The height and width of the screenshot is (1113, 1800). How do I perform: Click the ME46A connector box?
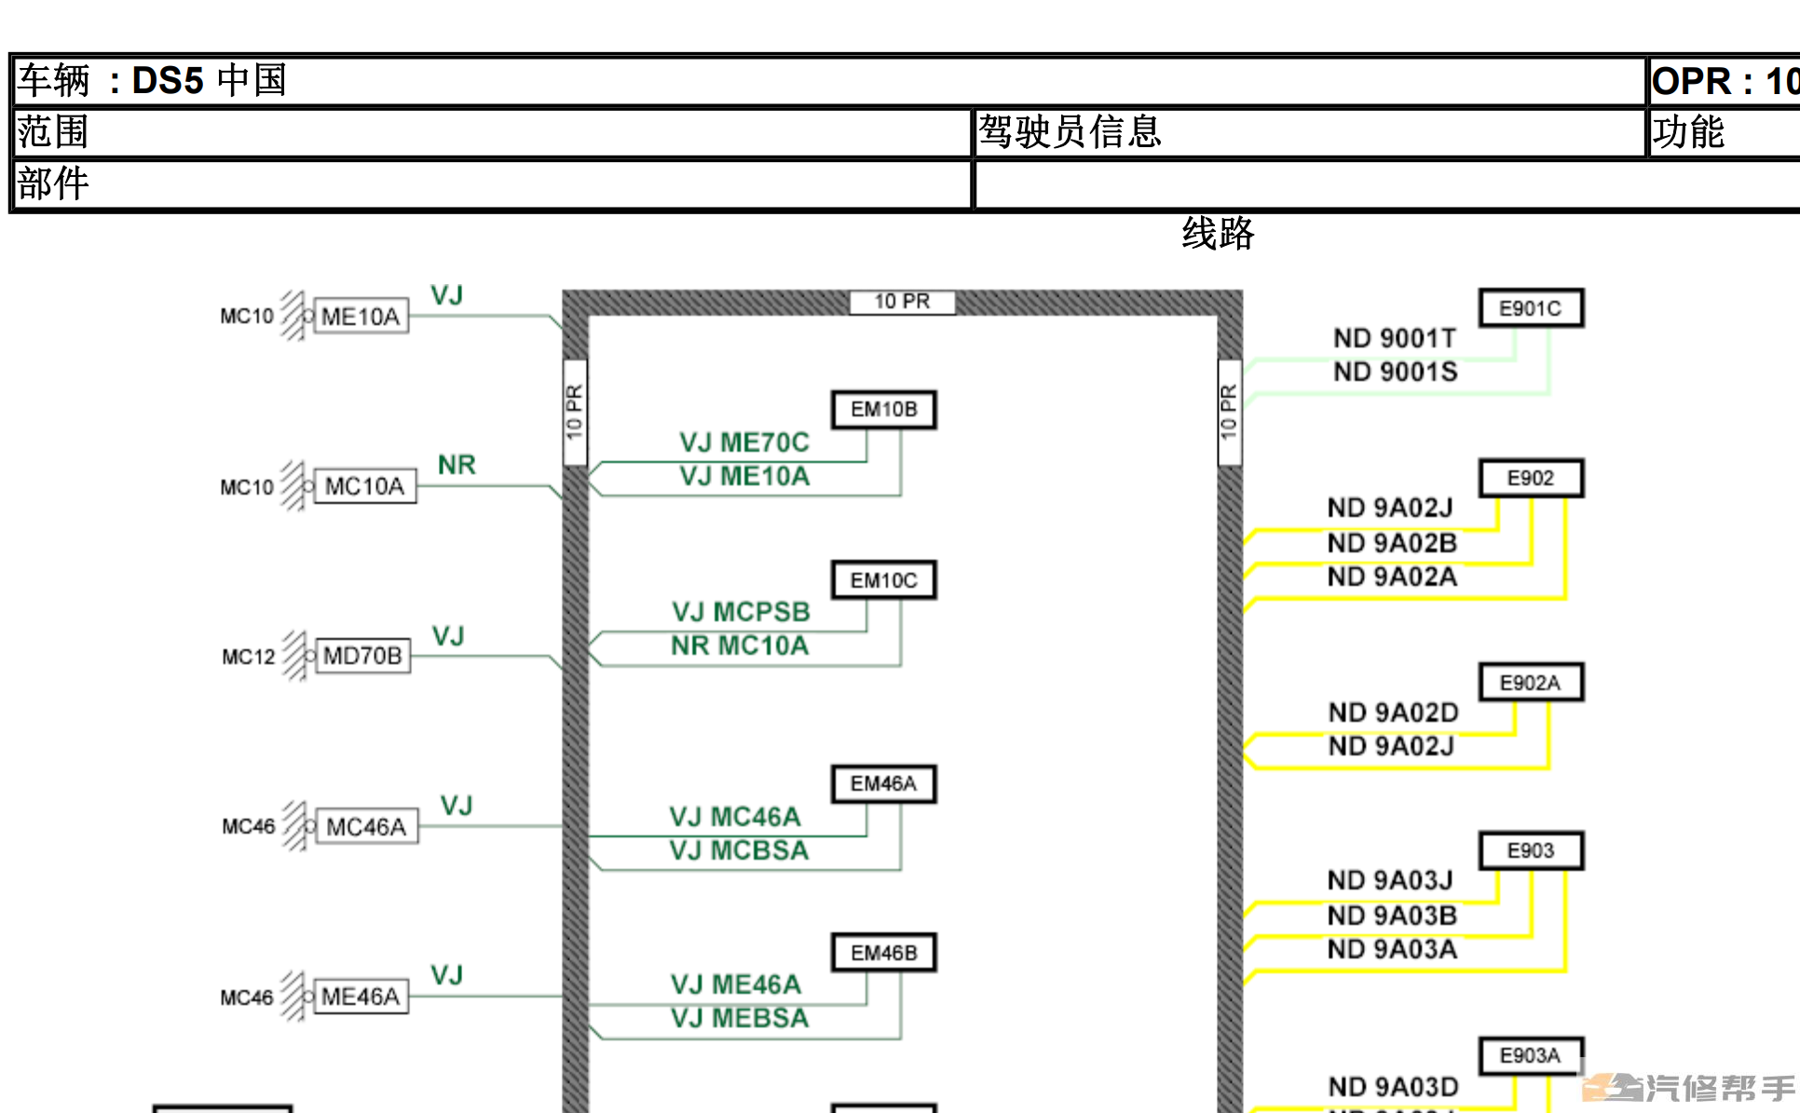[x=361, y=997]
